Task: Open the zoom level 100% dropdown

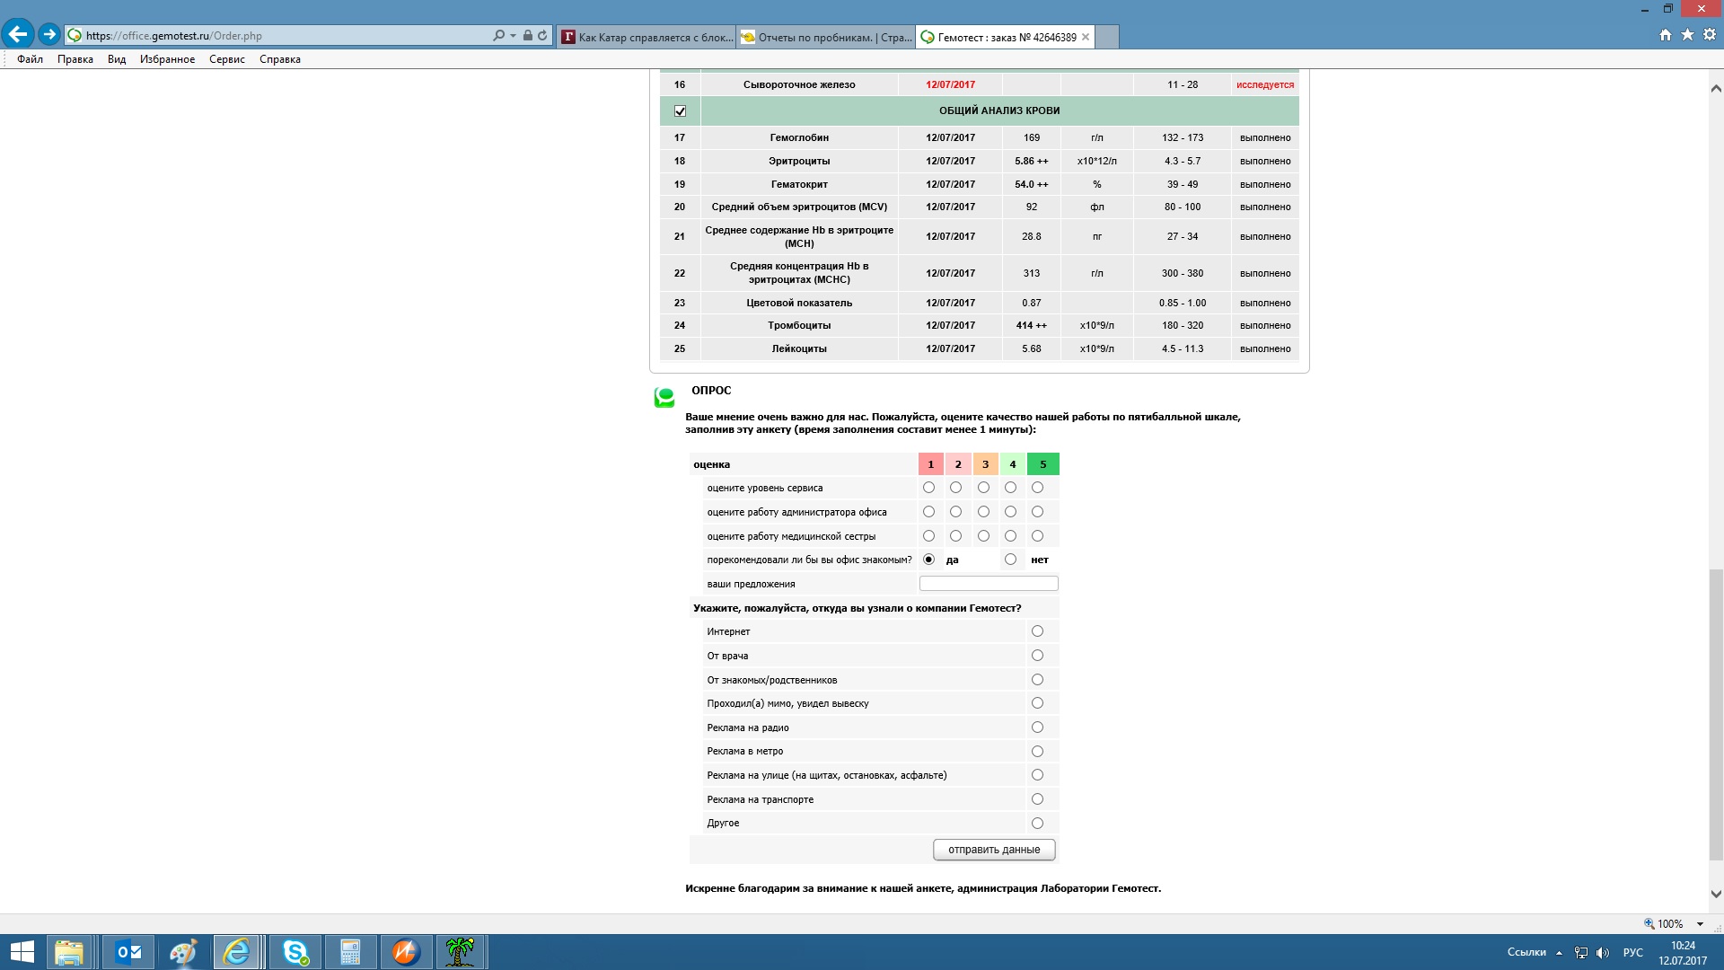Action: 1700,924
